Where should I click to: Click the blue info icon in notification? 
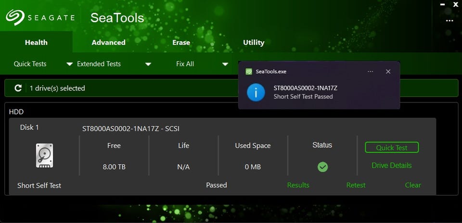click(x=256, y=92)
